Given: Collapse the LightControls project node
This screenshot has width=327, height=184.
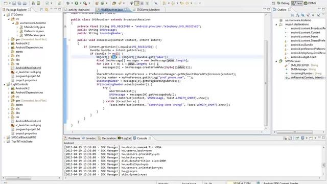Looking at the screenshot, I should 5,84.
